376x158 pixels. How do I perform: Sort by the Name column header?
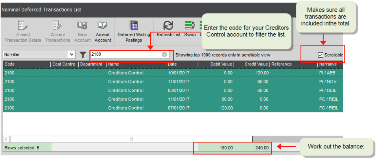136,64
